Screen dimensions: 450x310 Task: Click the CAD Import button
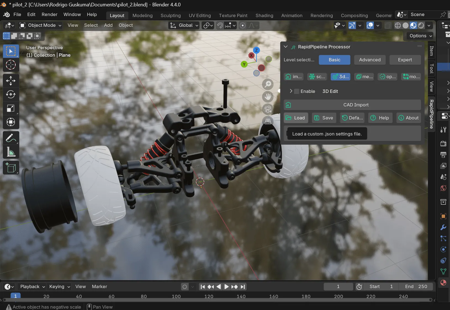pyautogui.click(x=352, y=105)
